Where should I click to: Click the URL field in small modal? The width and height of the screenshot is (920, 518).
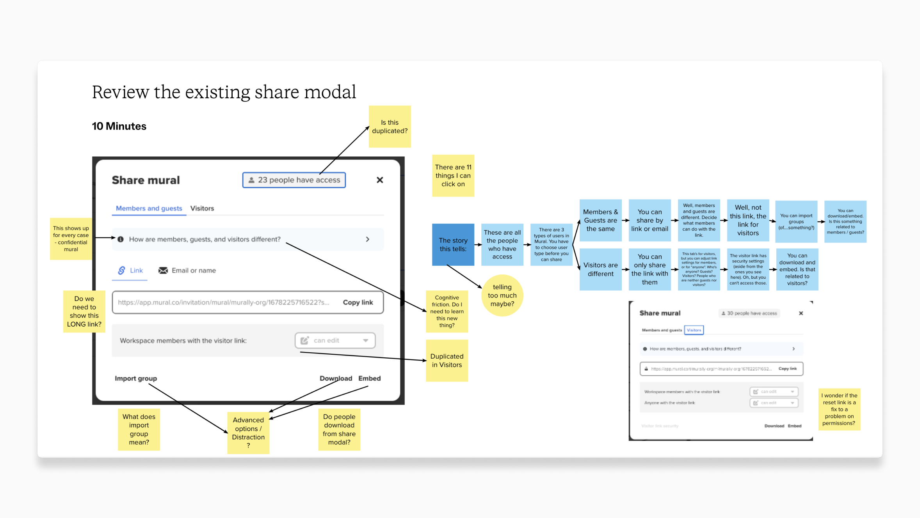(x=721, y=369)
